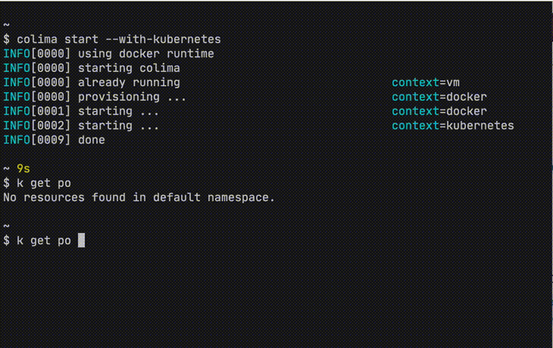Click the "starting colima" log message
The height and width of the screenshot is (348, 553).
pos(129,68)
